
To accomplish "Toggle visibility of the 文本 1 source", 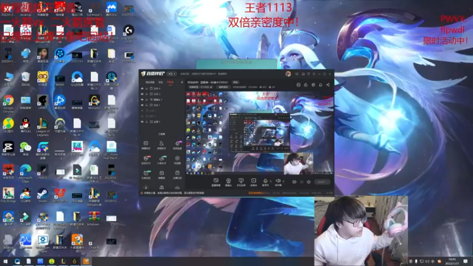I will (142, 105).
